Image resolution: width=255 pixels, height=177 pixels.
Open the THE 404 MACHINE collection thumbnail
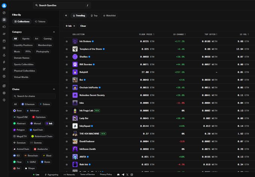pos(75,134)
